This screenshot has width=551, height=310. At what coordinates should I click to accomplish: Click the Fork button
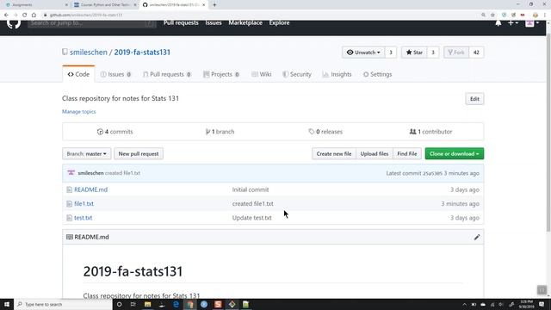pos(456,53)
